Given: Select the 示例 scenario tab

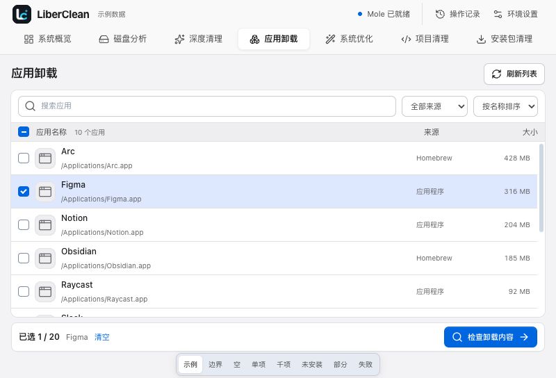Looking at the screenshot, I should [190, 365].
